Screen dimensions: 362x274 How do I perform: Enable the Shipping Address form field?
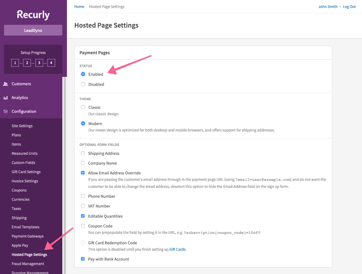[83, 153]
